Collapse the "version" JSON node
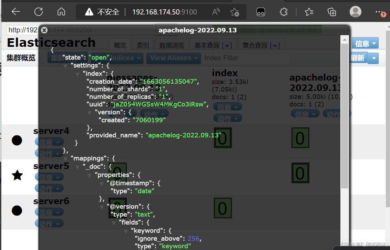 pyautogui.click(x=90, y=113)
